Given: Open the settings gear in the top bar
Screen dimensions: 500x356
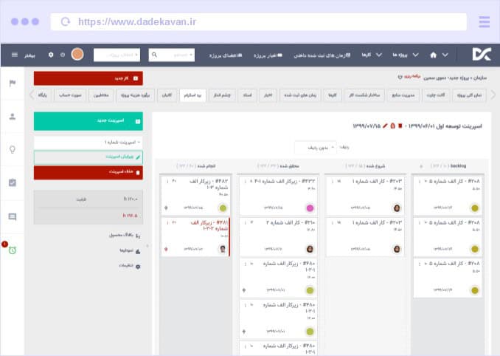Looking at the screenshot, I should (51, 55).
